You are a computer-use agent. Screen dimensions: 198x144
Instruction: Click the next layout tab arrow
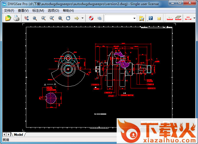click(9, 134)
